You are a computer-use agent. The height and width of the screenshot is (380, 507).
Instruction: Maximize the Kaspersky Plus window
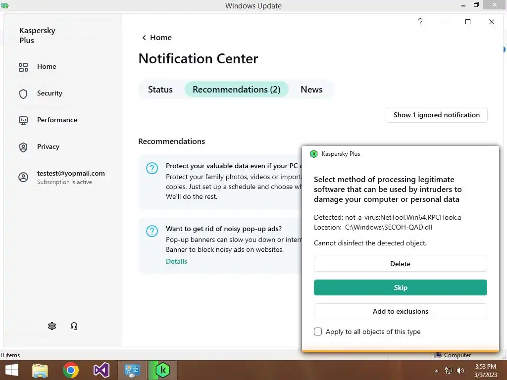click(468, 22)
